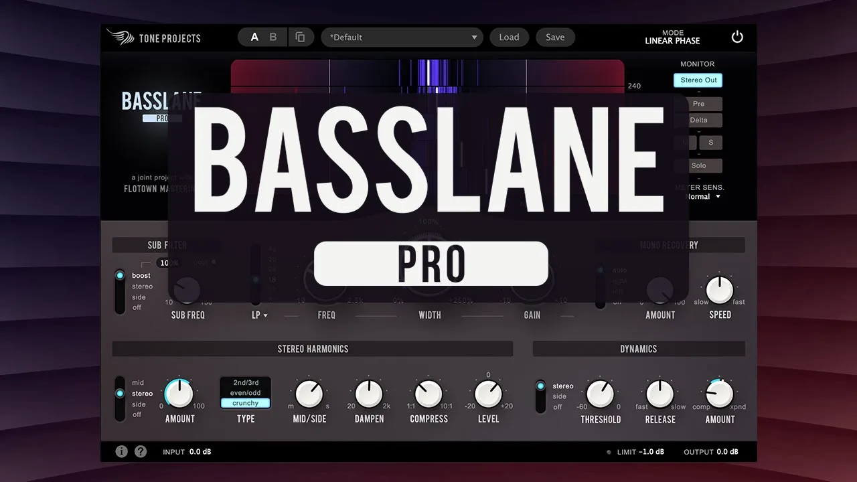
Task: Adjust the SUB FREQ knob
Action: click(187, 290)
